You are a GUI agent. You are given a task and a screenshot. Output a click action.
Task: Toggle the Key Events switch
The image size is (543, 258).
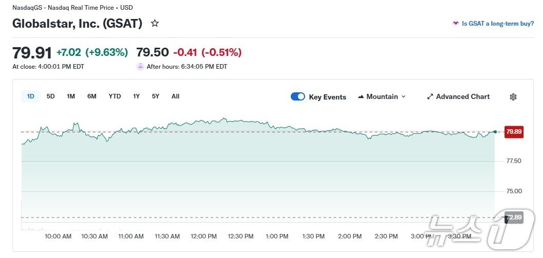(x=298, y=96)
